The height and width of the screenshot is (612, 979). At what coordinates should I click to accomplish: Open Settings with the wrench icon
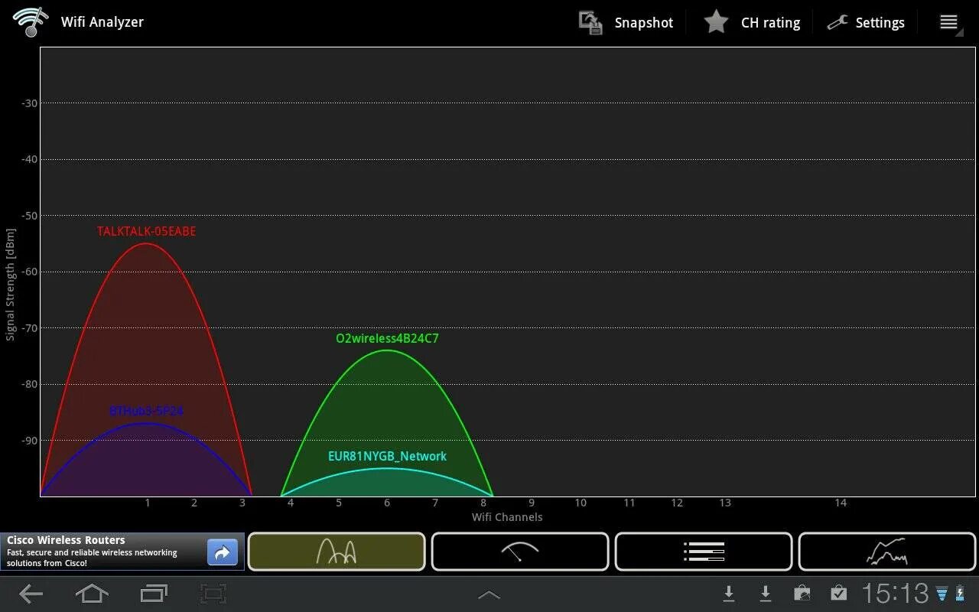866,22
